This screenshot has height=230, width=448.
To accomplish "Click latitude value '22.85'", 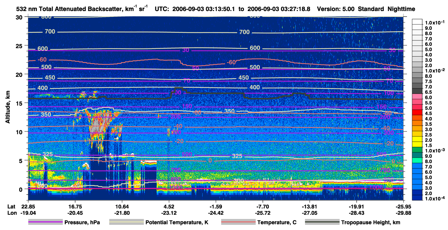I will (28, 207).
